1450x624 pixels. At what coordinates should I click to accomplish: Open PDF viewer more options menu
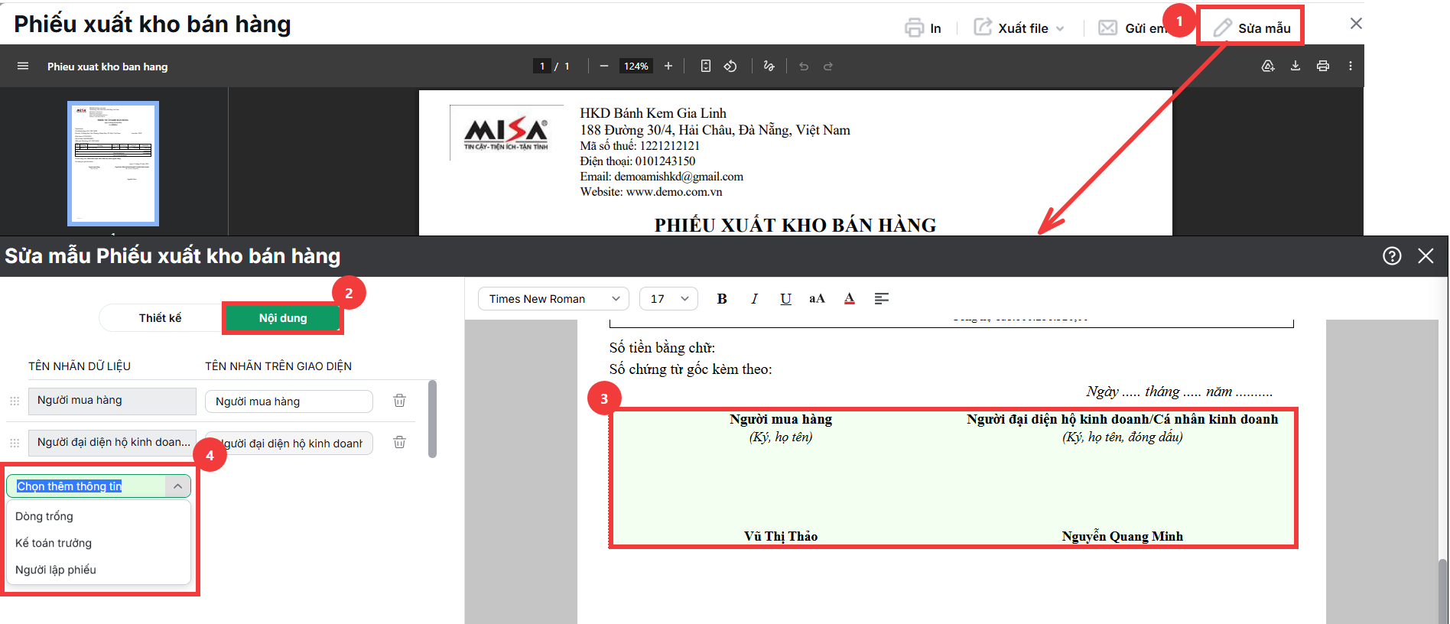coord(1351,66)
